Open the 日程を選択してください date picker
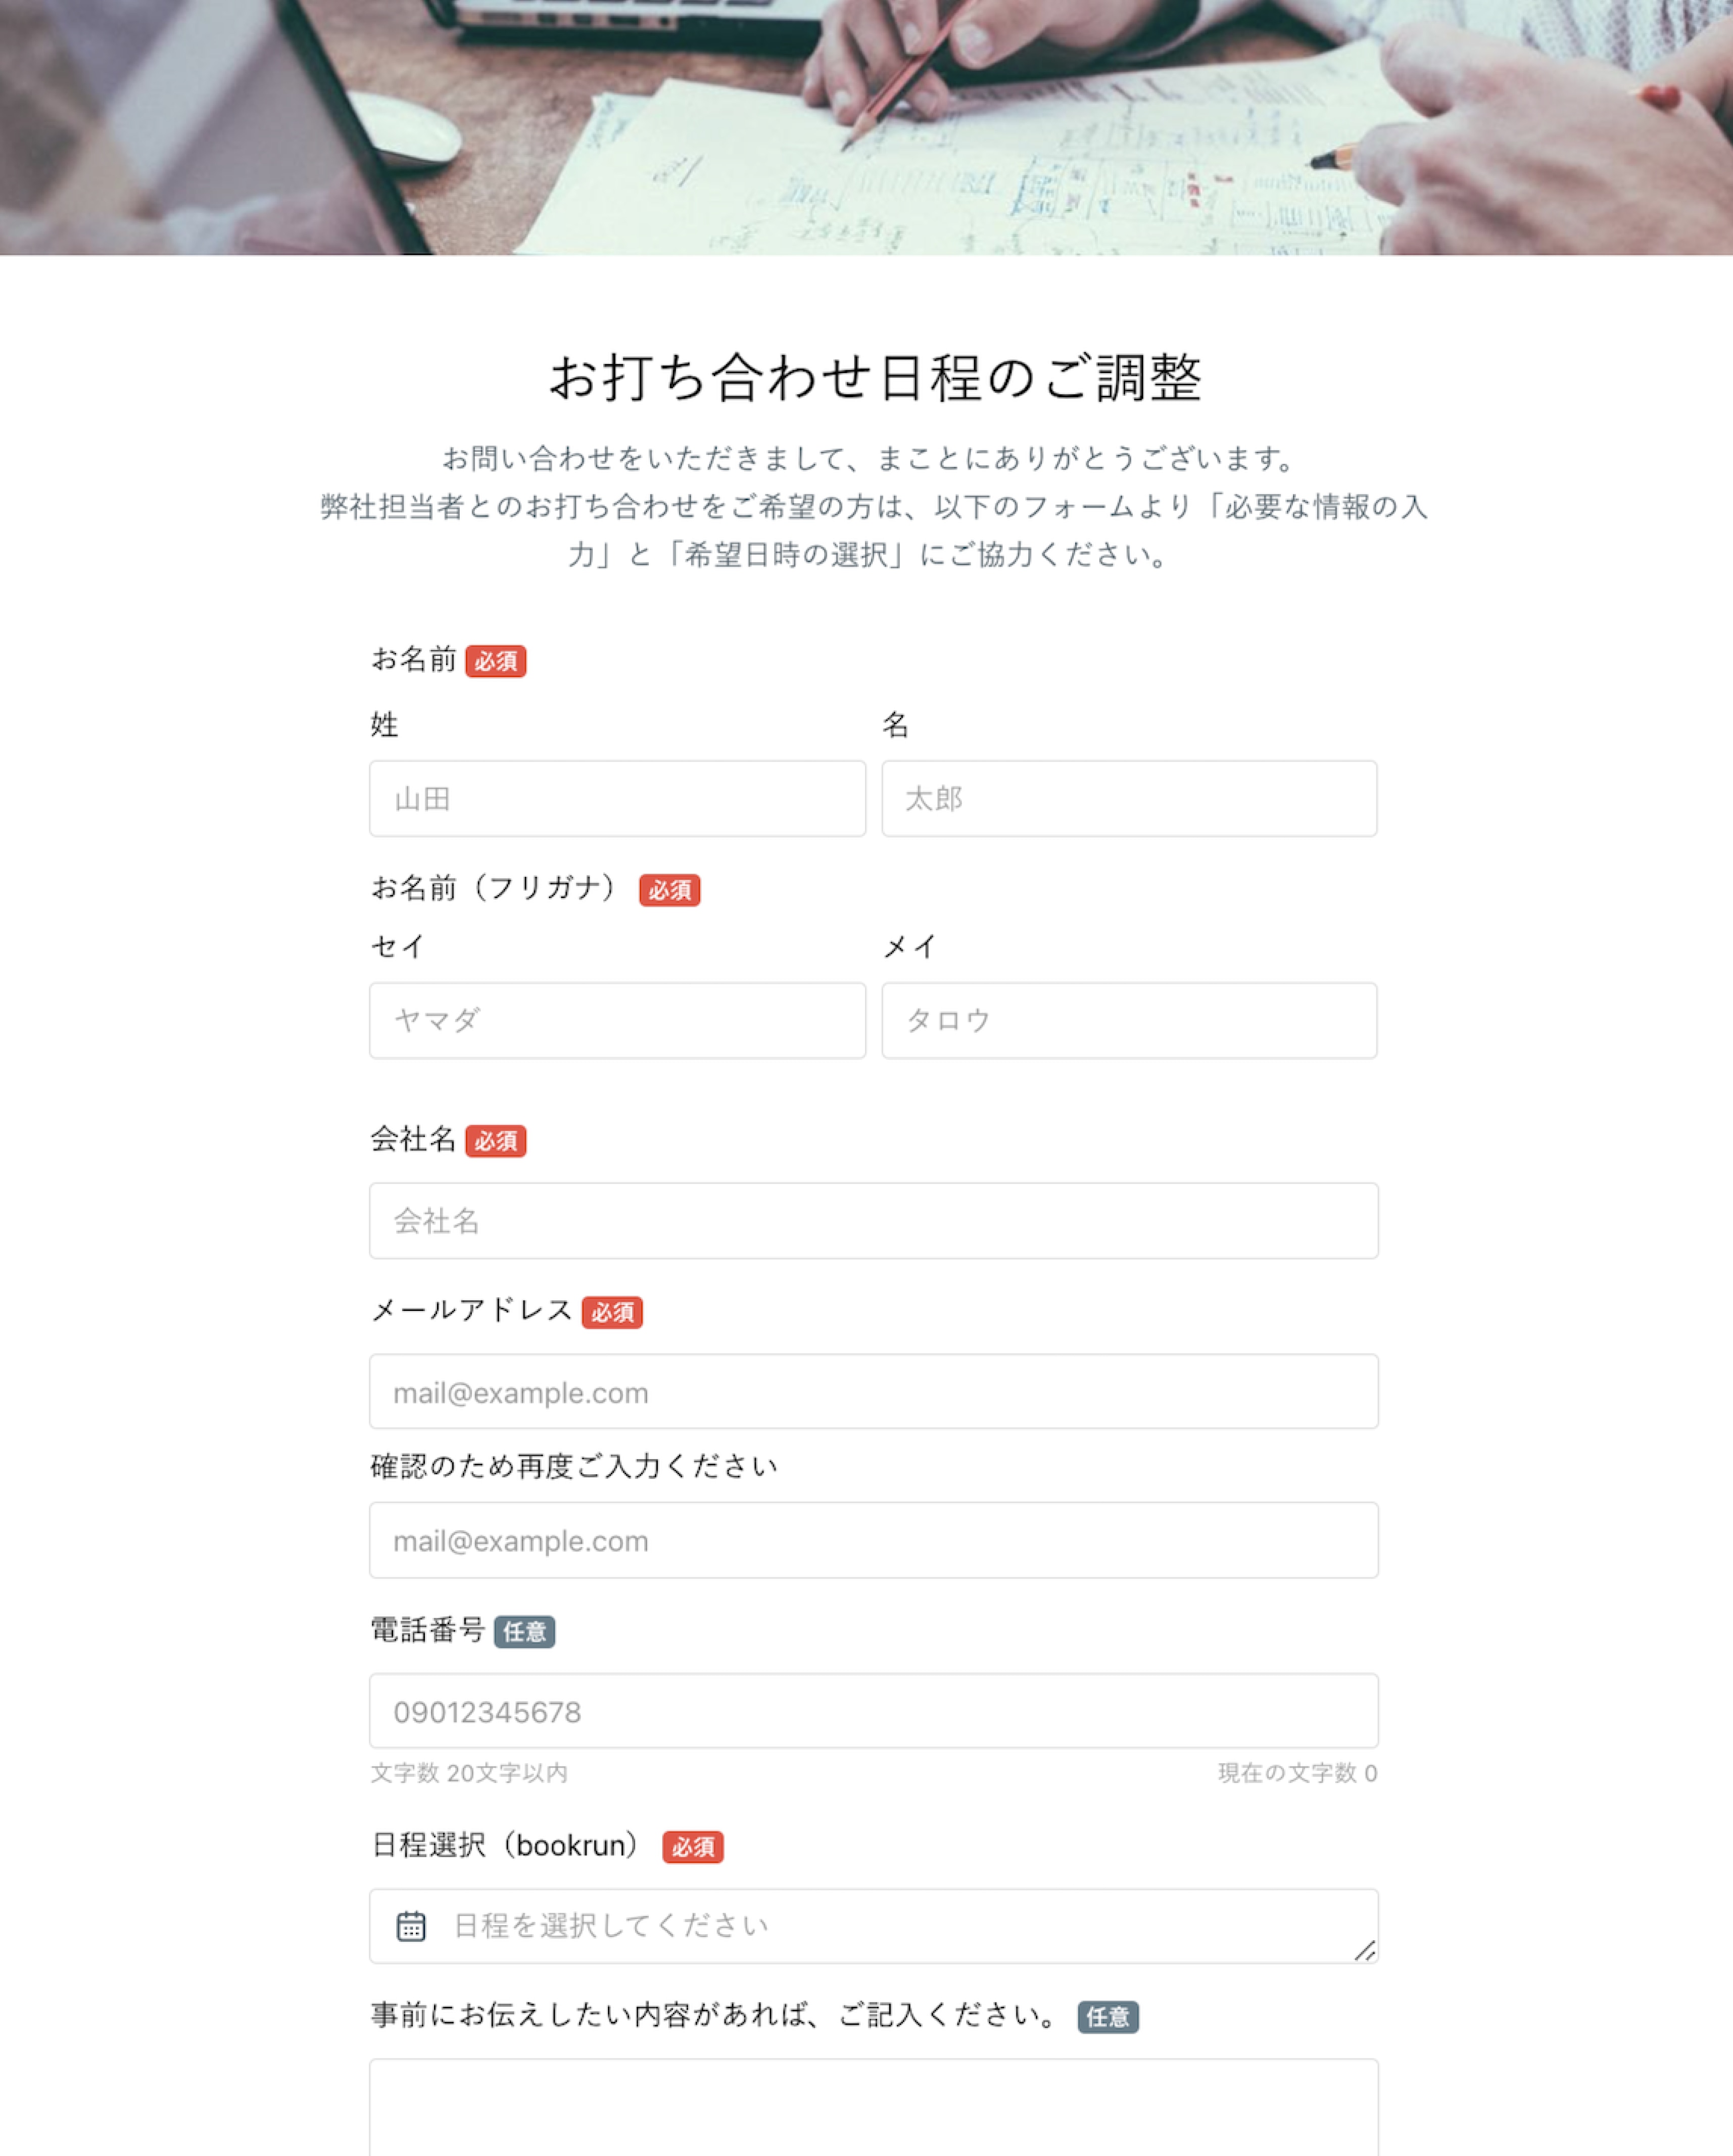 [x=874, y=1925]
